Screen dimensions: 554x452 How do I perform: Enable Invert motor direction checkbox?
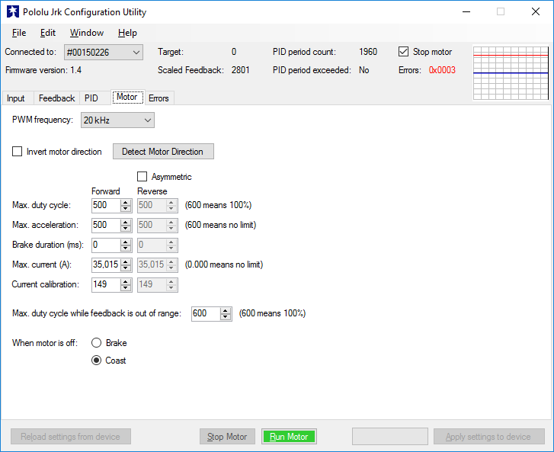point(17,151)
